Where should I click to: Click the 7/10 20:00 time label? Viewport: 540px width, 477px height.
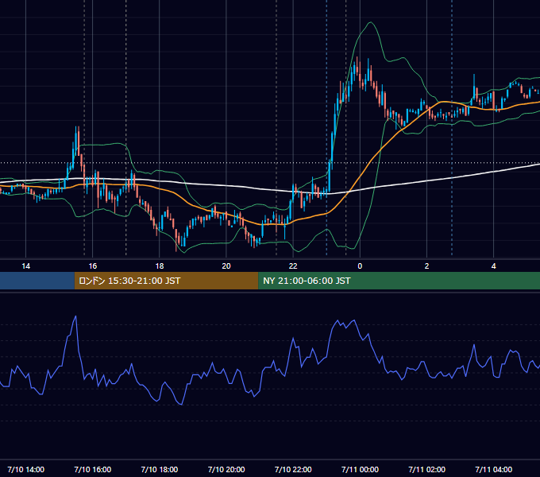tap(226, 469)
